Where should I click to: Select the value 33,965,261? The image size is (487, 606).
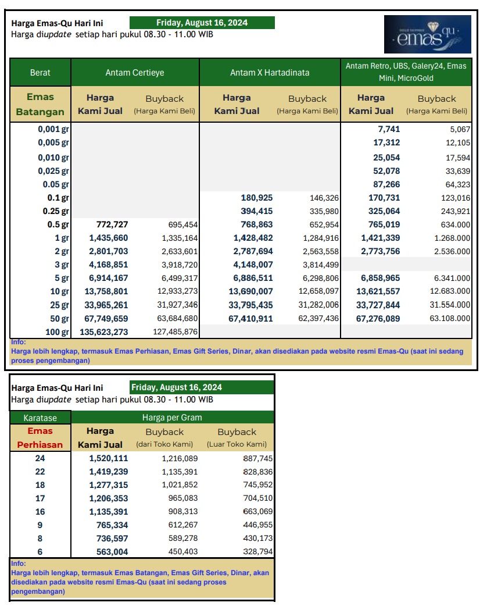(106, 305)
